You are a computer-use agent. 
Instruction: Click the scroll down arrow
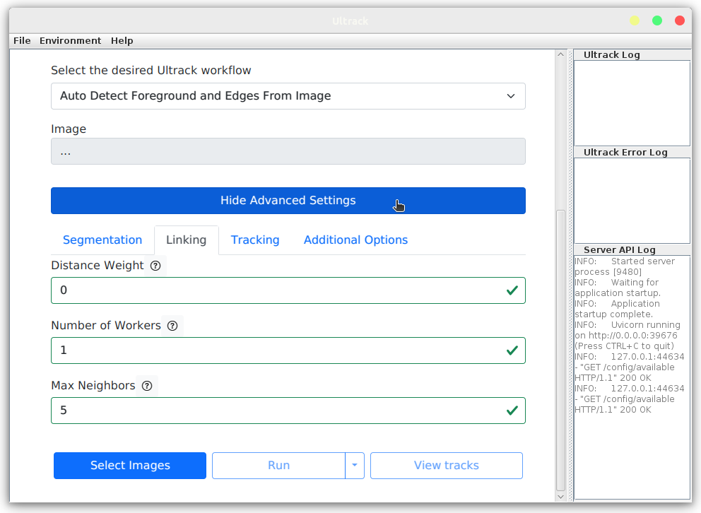tap(560, 497)
